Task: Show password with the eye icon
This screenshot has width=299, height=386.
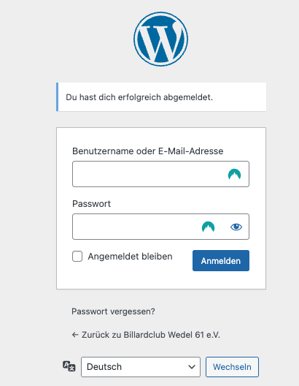Action: (236, 227)
